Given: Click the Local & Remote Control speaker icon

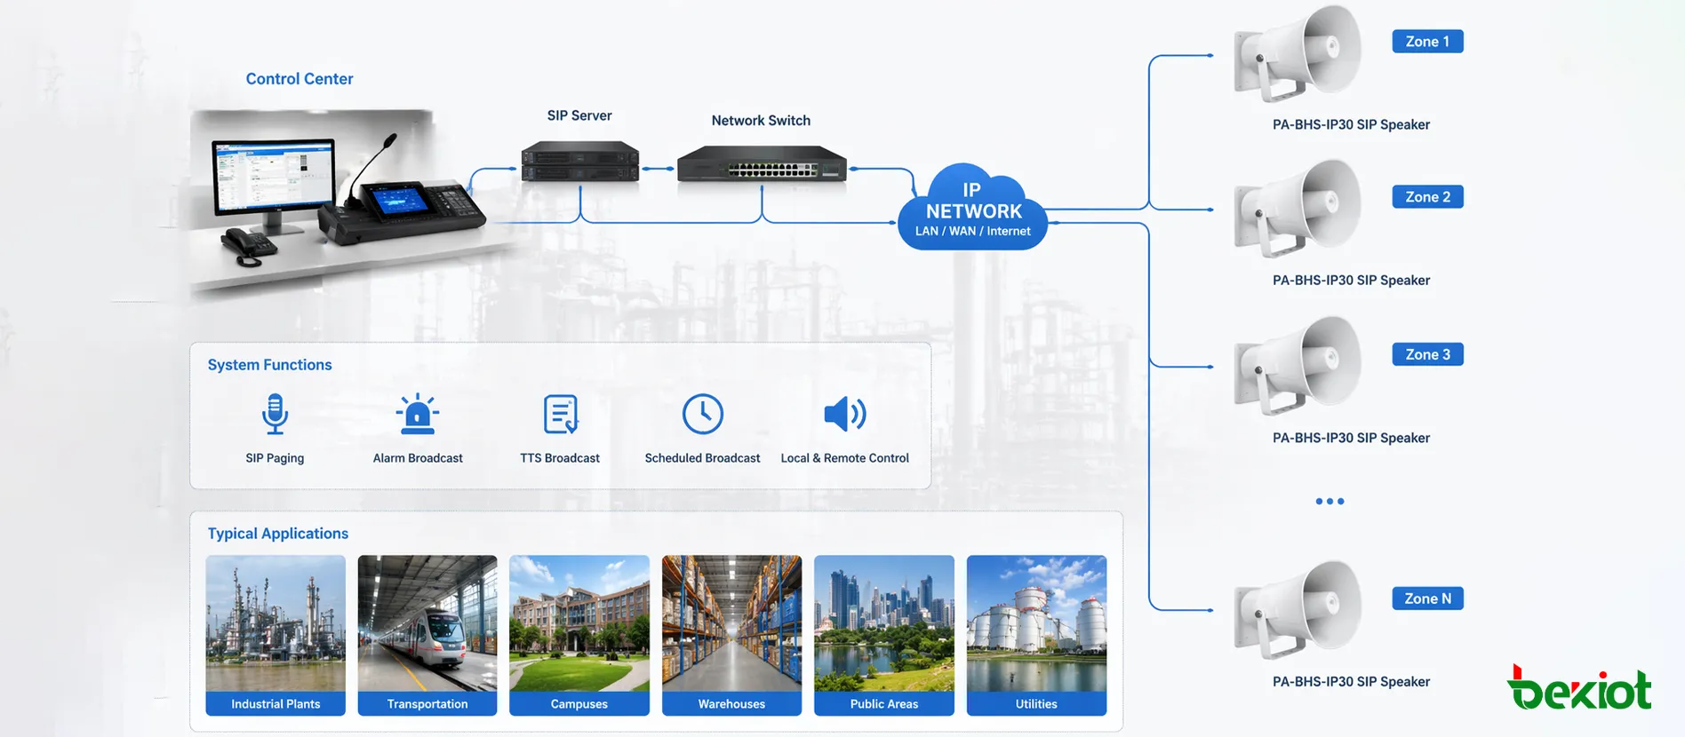Looking at the screenshot, I should tap(844, 414).
